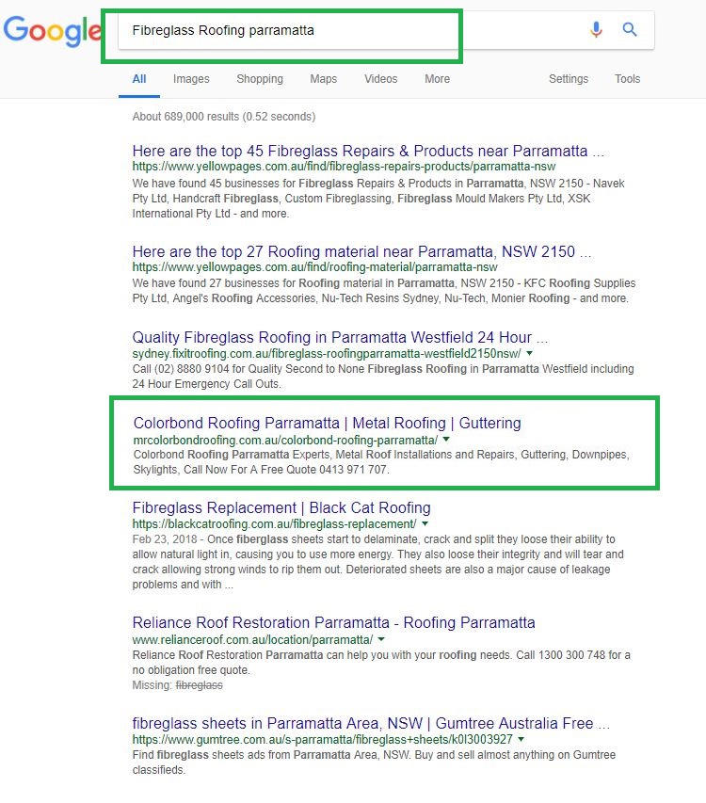
Task: Click the blue magnifier search icon
Action: 630,30
